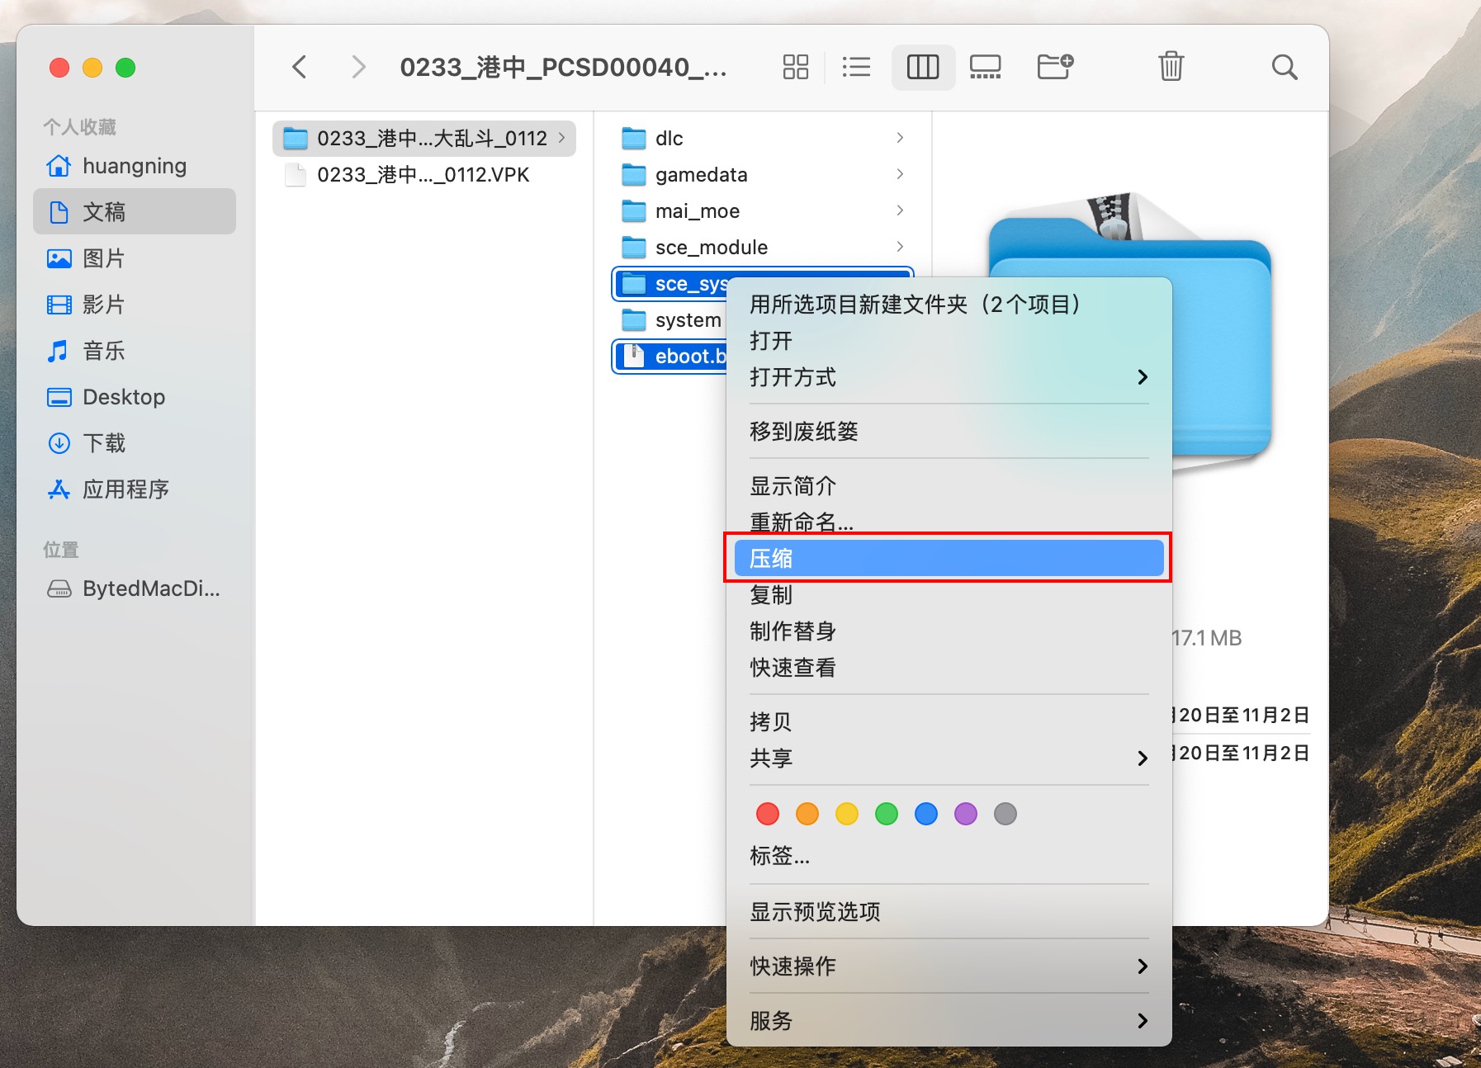Choose 快速查看 in the context menu
Image resolution: width=1481 pixels, height=1068 pixels.
click(x=949, y=668)
